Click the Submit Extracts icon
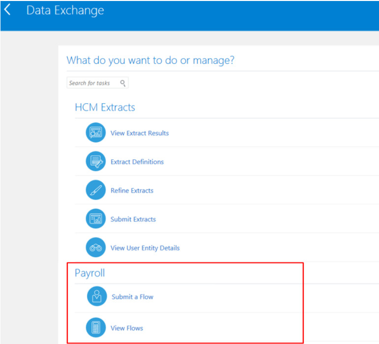The height and width of the screenshot is (344, 379). tap(95, 219)
